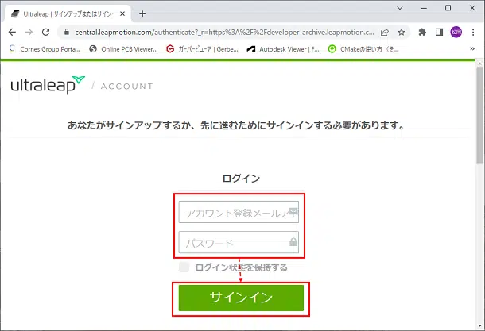
Task: Click the share page icon in address bar
Action: (x=386, y=33)
